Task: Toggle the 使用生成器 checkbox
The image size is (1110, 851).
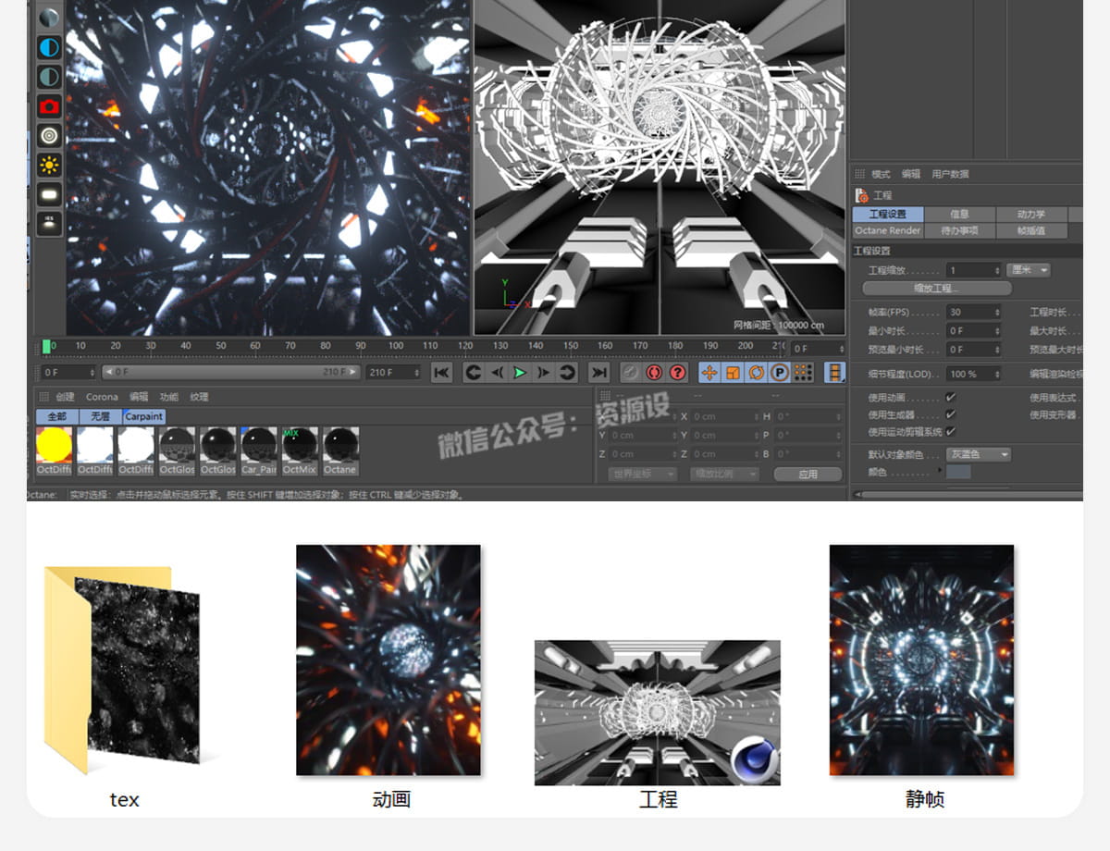Action: (x=950, y=414)
